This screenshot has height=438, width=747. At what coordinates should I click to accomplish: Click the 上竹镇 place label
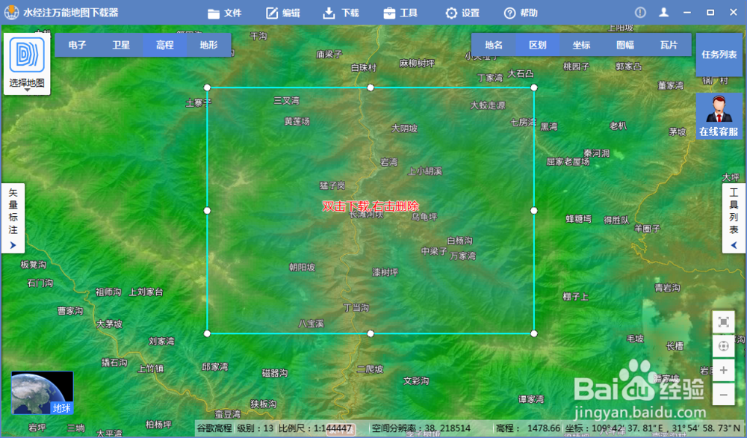click(151, 368)
